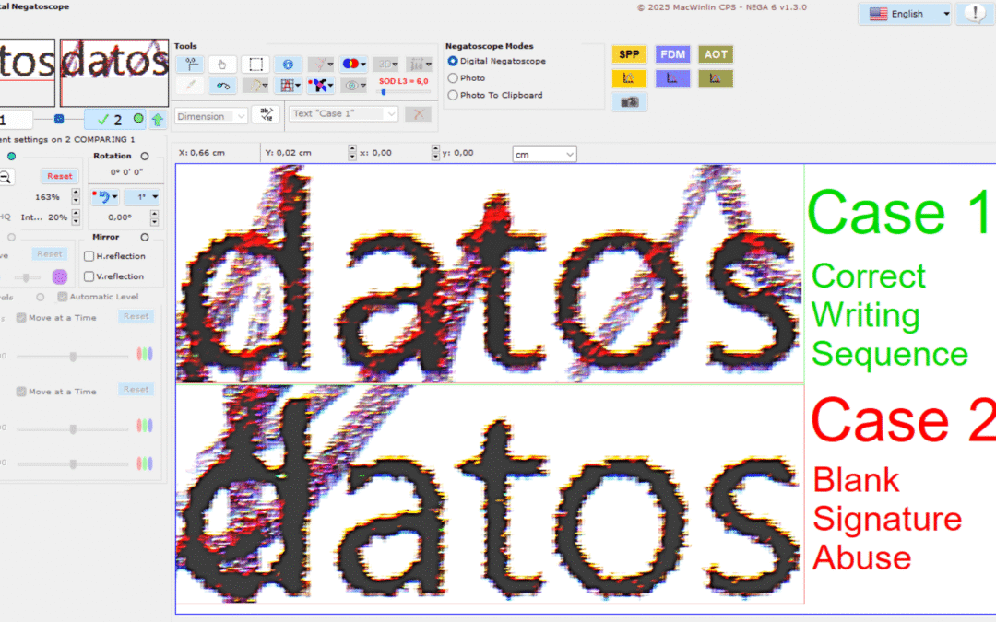996x622 pixels.
Task: Select the pencil drawing tool
Action: pos(191,85)
